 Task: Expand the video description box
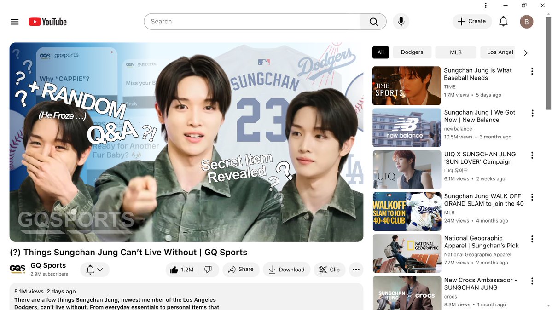(186, 297)
